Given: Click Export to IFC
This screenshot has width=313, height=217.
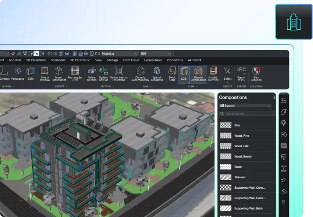Looking at the screenshot, I should 241,74.
